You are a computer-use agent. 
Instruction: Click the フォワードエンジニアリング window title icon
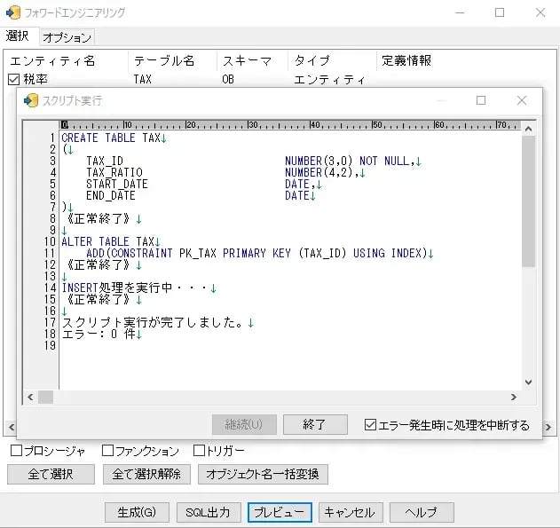coord(13,12)
